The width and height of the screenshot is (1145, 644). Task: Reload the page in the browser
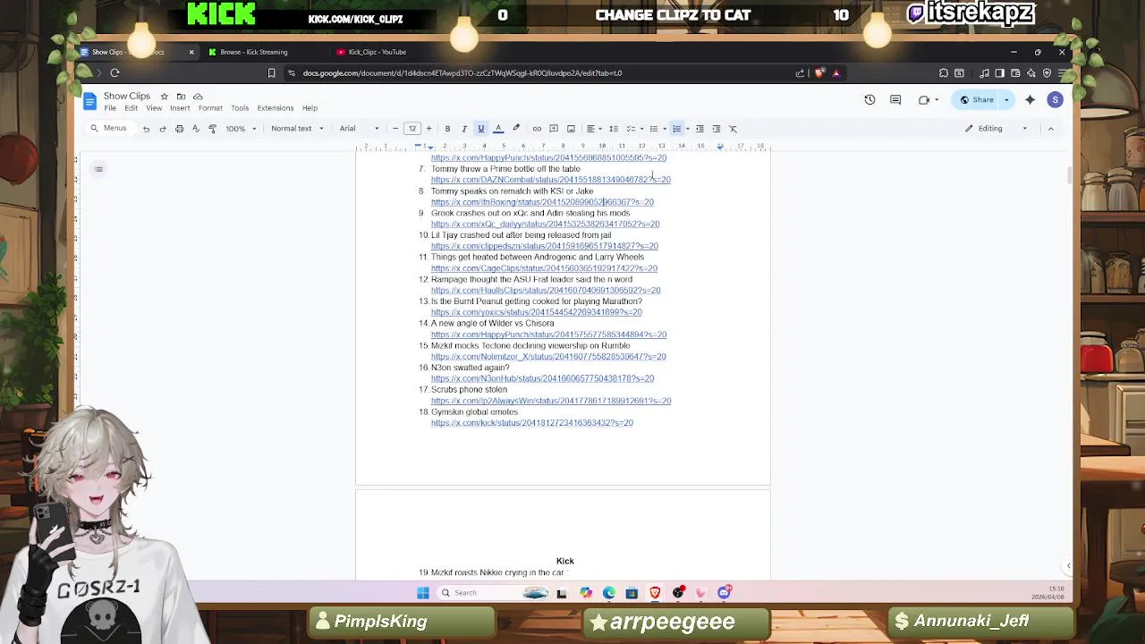pyautogui.click(x=114, y=73)
